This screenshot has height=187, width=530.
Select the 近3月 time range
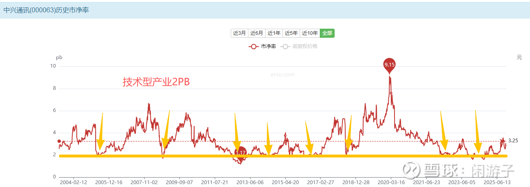(239, 33)
